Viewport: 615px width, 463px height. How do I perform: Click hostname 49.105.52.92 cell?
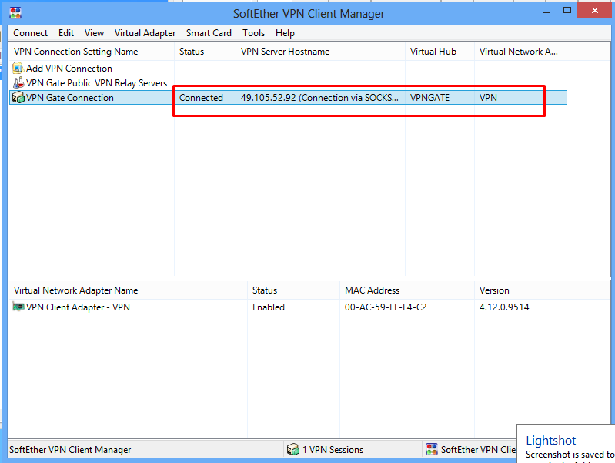point(319,97)
